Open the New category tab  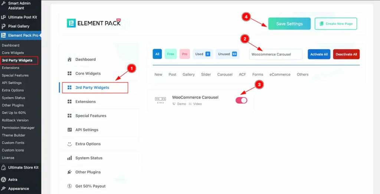click(x=158, y=74)
